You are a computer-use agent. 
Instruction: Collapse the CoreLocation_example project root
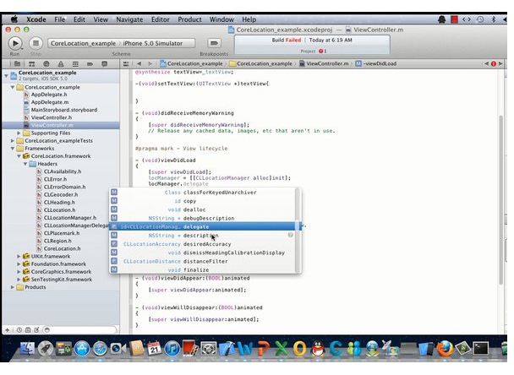pos(6,76)
